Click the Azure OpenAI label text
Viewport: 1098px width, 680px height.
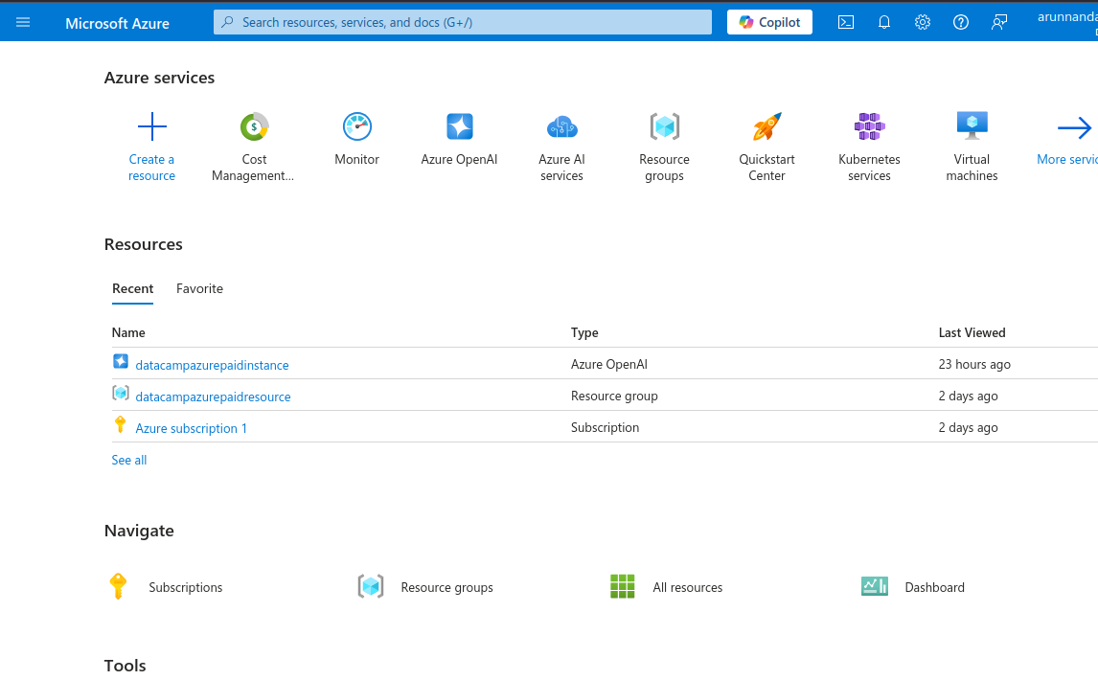tap(459, 160)
